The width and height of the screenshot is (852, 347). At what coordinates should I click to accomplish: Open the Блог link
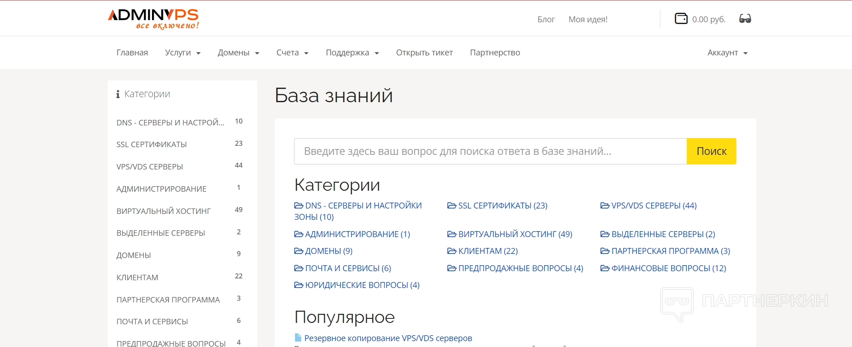point(546,20)
